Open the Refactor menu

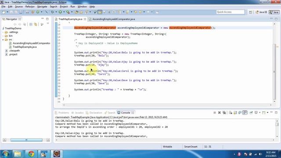30,7
